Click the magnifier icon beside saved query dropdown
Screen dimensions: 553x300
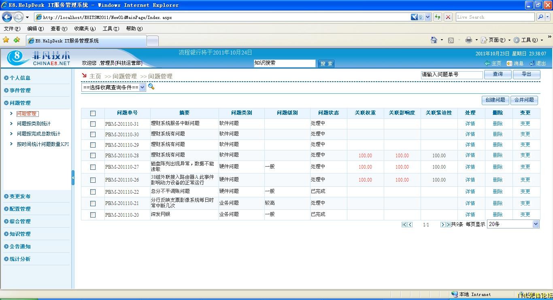[x=151, y=87]
